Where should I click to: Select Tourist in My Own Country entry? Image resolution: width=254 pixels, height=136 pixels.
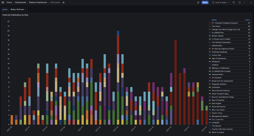coord(222,129)
